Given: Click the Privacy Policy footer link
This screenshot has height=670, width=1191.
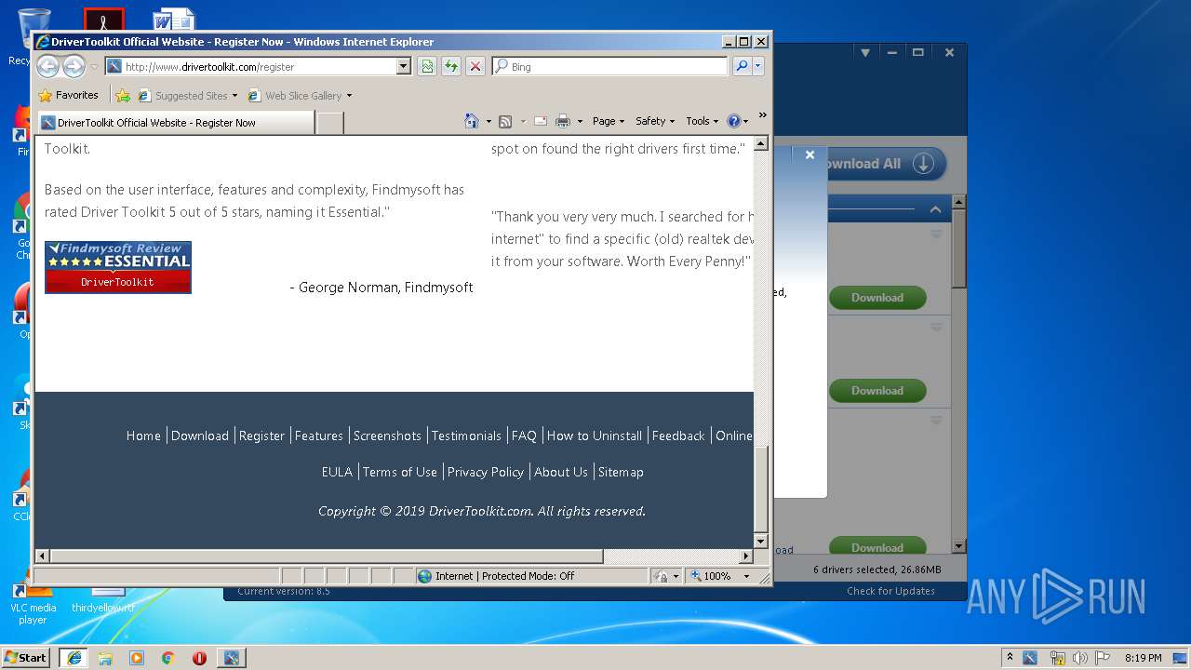Looking at the screenshot, I should (486, 472).
